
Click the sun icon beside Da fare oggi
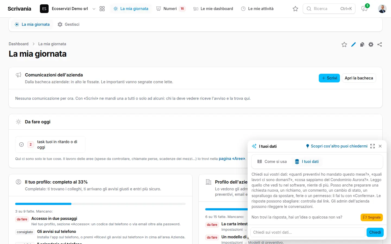pyautogui.click(x=18, y=122)
